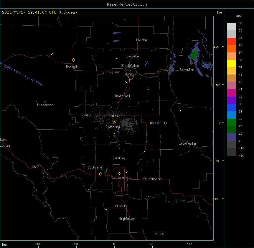254x248 pixels.
Task: Click the yellow 54 dBZ legend swatch
Action: (x=232, y=63)
